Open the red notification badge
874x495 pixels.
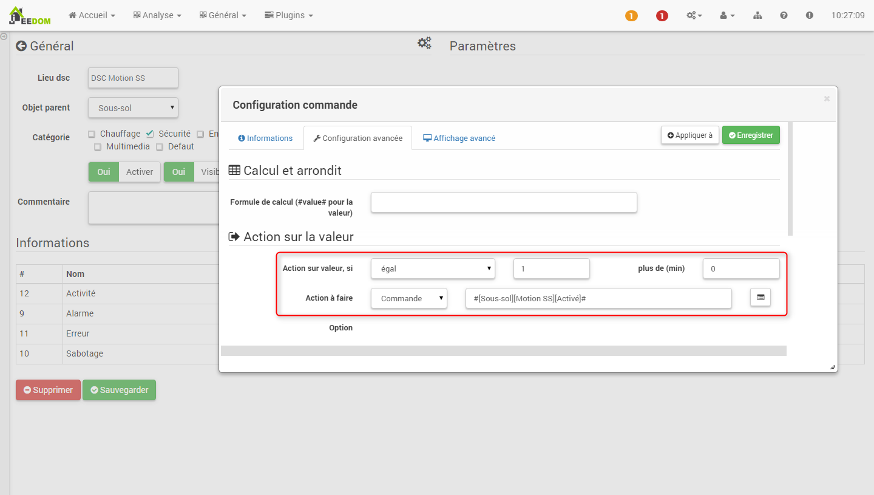tap(662, 16)
